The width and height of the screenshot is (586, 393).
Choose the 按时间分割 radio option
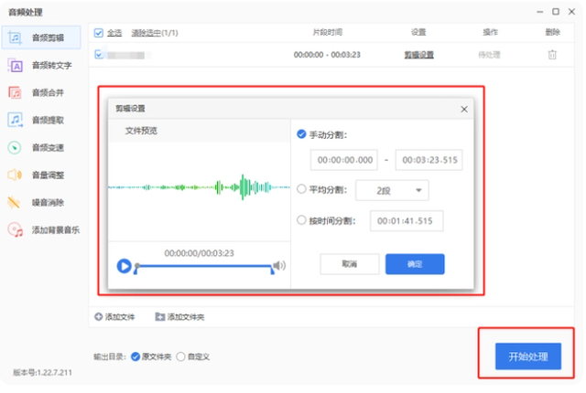(301, 220)
